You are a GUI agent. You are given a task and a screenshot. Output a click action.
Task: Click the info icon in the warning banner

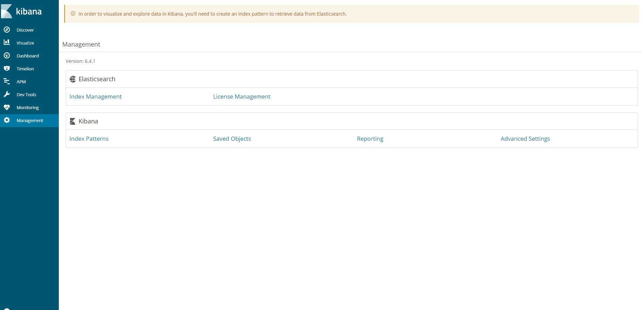73,14
